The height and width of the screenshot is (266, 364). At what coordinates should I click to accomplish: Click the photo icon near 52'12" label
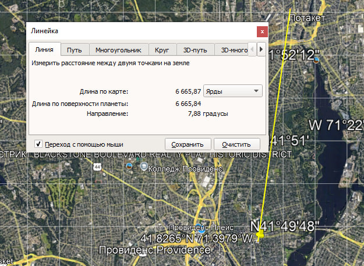(x=316, y=60)
